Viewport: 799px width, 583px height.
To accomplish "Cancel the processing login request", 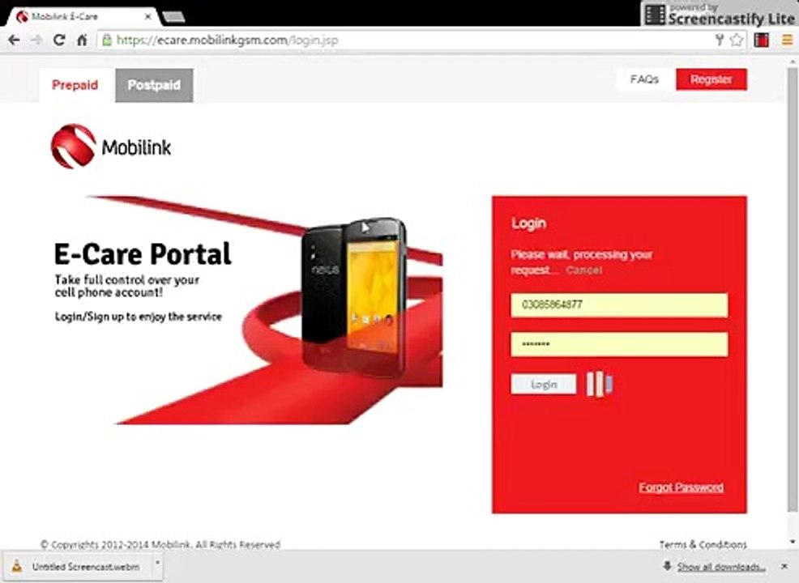I will coord(584,270).
